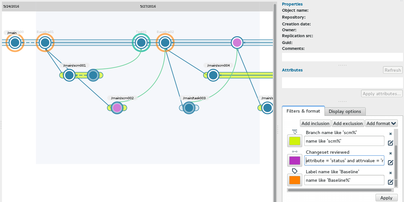Click the Test01 label text
The image size is (404, 202).
coord(141,32)
